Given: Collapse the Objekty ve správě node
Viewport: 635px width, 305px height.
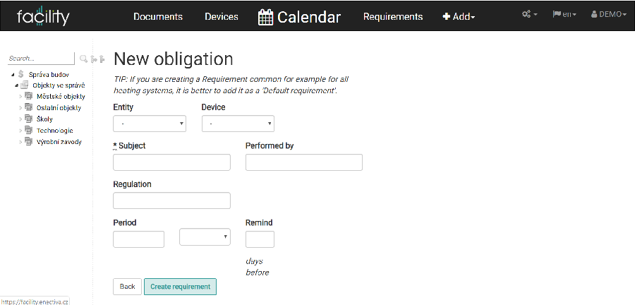Looking at the screenshot, I should tap(17, 85).
